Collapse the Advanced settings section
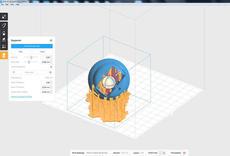Screen dimensions: 230x156 point(29,72)
